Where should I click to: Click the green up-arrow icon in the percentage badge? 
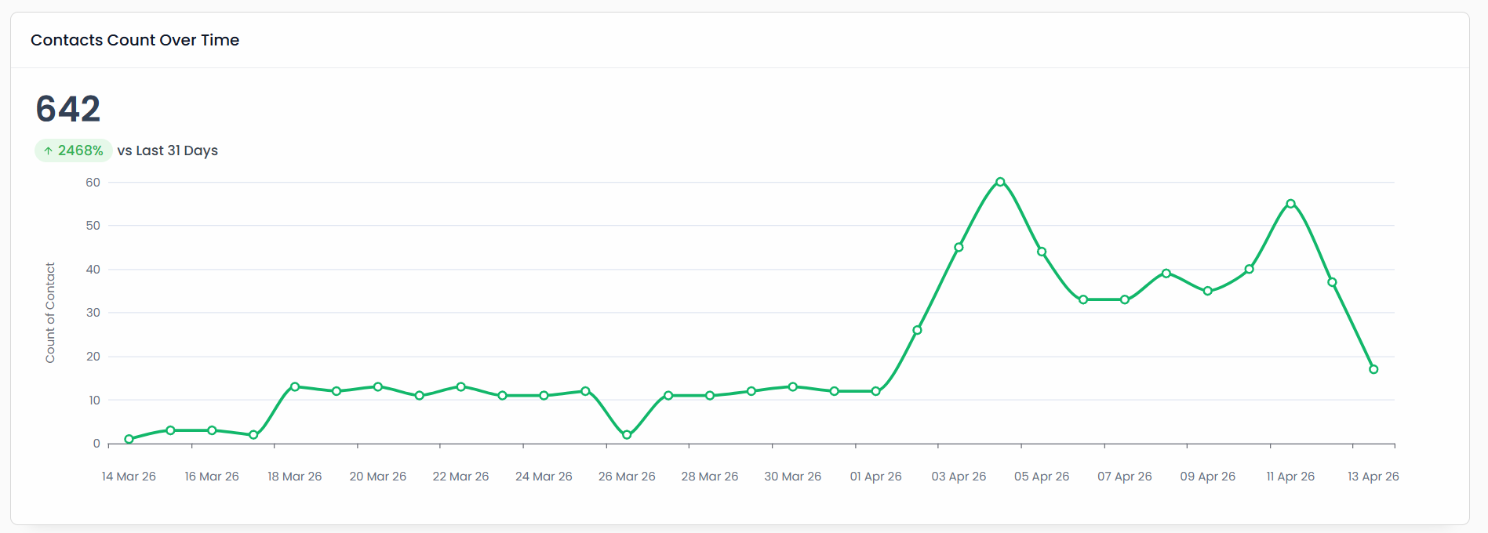tap(49, 150)
